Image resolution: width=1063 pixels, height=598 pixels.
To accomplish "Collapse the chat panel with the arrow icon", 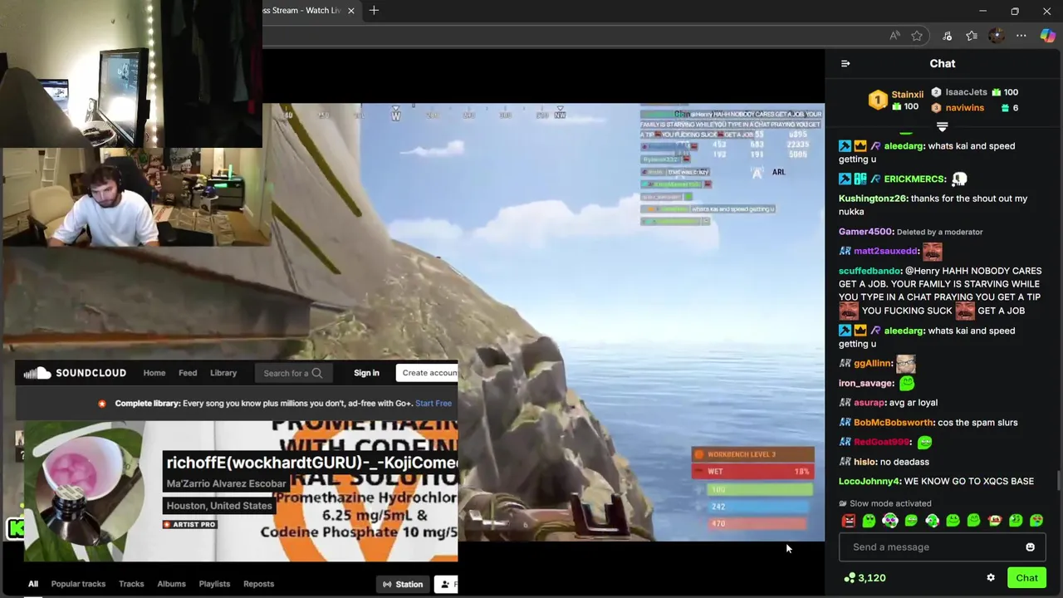I will point(845,64).
